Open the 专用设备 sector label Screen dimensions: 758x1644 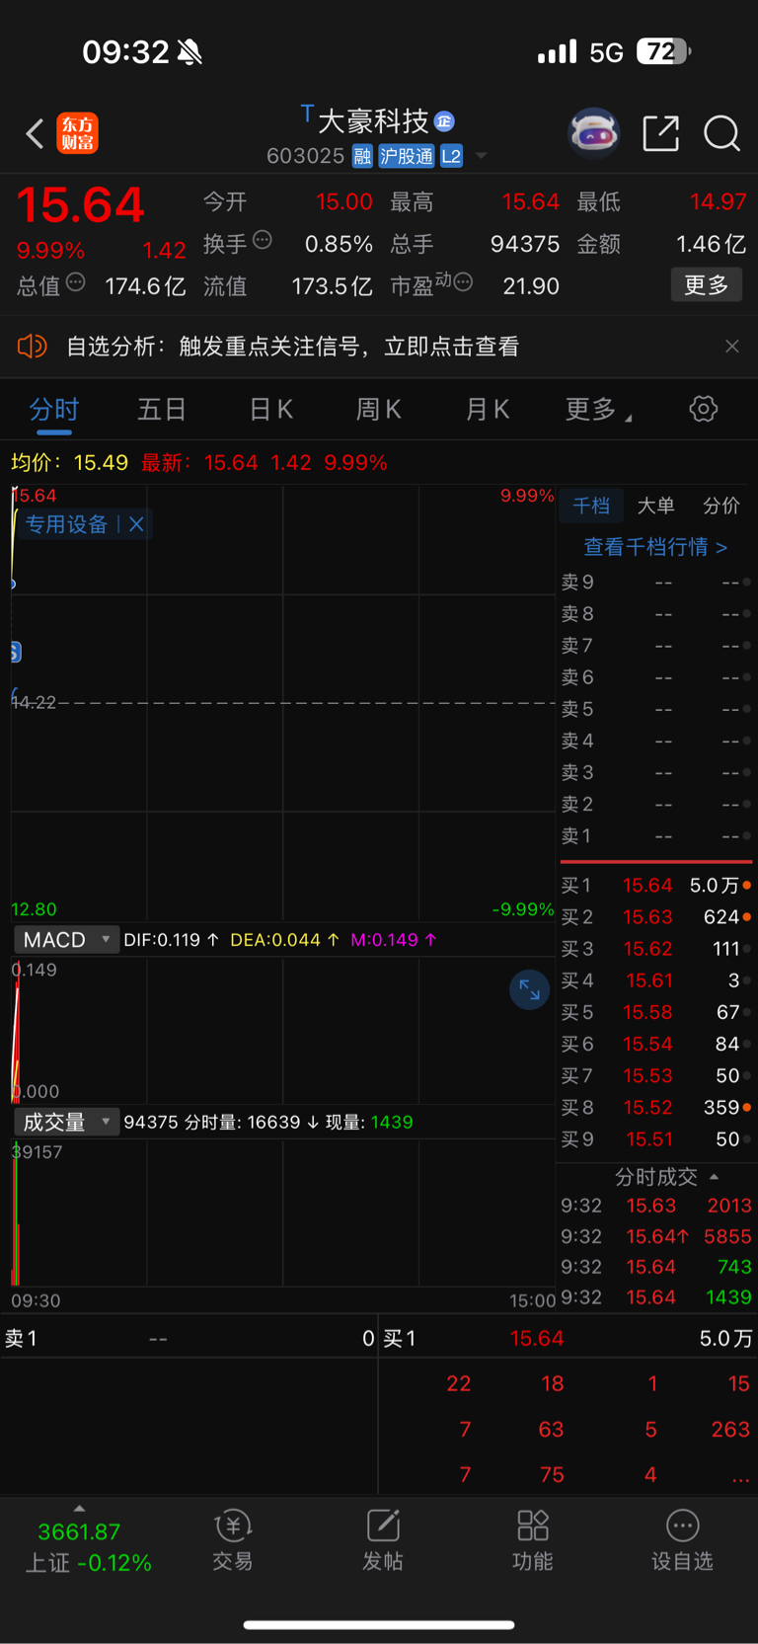pyautogui.click(x=66, y=524)
